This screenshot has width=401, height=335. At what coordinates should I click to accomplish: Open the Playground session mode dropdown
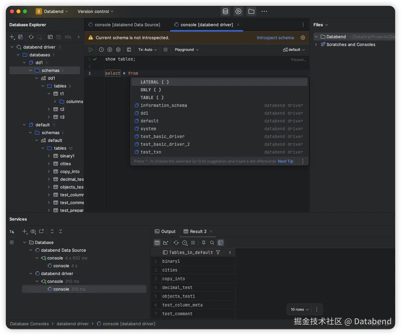[187, 50]
